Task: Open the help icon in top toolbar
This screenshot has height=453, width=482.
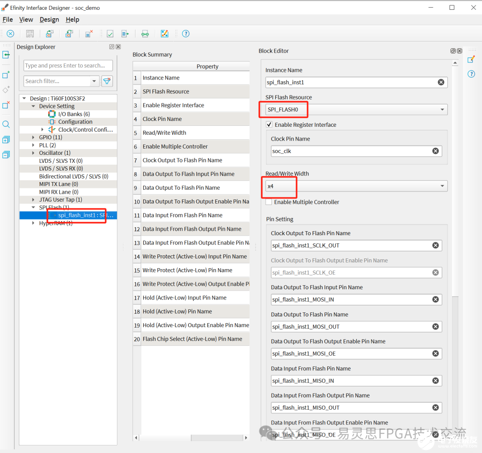Action: pos(186,34)
